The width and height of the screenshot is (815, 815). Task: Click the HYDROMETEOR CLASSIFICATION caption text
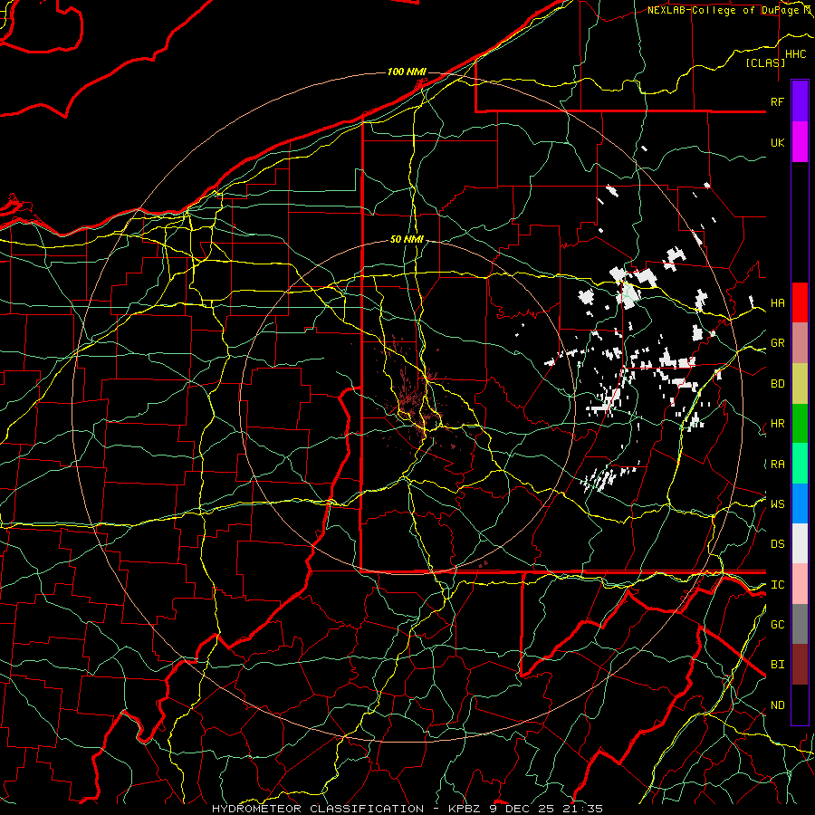pos(318,809)
